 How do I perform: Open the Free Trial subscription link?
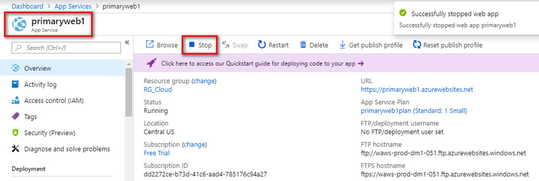click(156, 153)
